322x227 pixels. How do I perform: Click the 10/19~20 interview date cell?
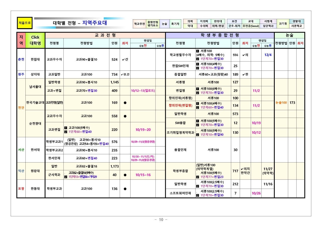pos(143,130)
